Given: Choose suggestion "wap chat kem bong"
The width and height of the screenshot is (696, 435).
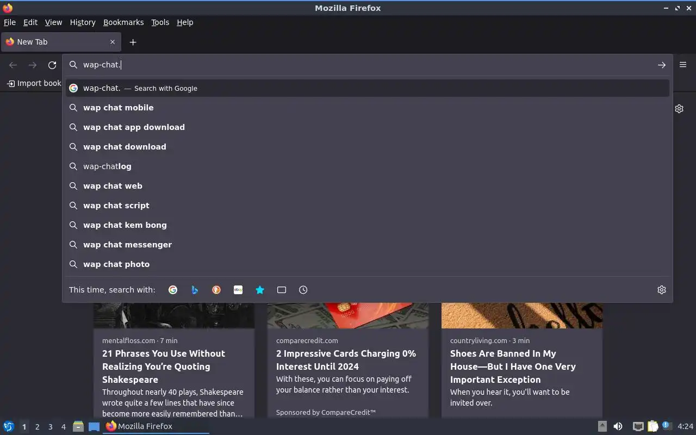Looking at the screenshot, I should pyautogui.click(x=368, y=225).
